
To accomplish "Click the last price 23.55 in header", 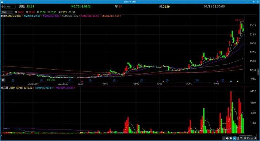I will (x=30, y=6).
